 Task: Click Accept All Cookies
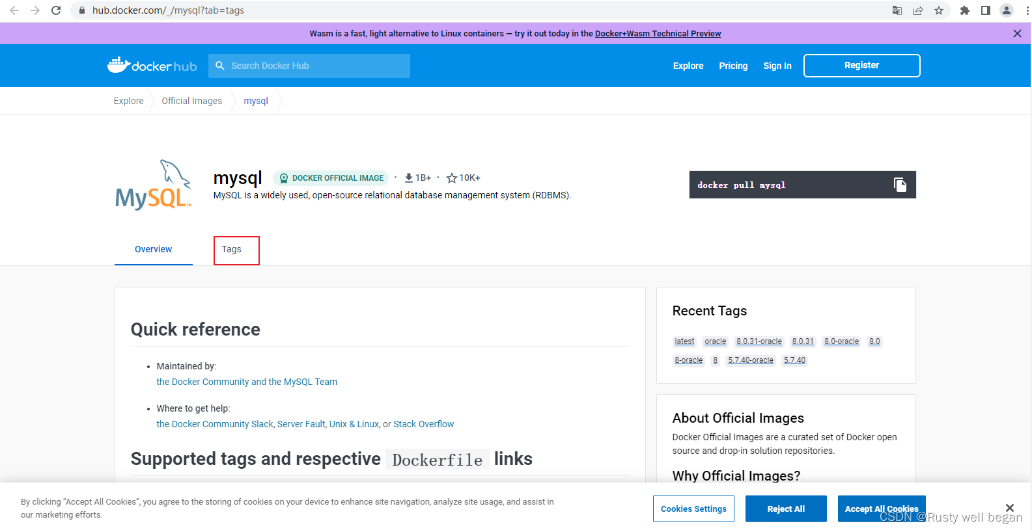pyautogui.click(x=882, y=509)
